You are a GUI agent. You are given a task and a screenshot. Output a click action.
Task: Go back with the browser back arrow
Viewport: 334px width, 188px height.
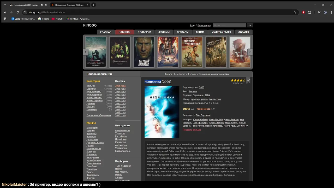tap(5, 12)
